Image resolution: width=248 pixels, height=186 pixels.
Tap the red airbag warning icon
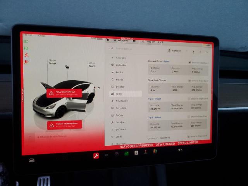26,62
